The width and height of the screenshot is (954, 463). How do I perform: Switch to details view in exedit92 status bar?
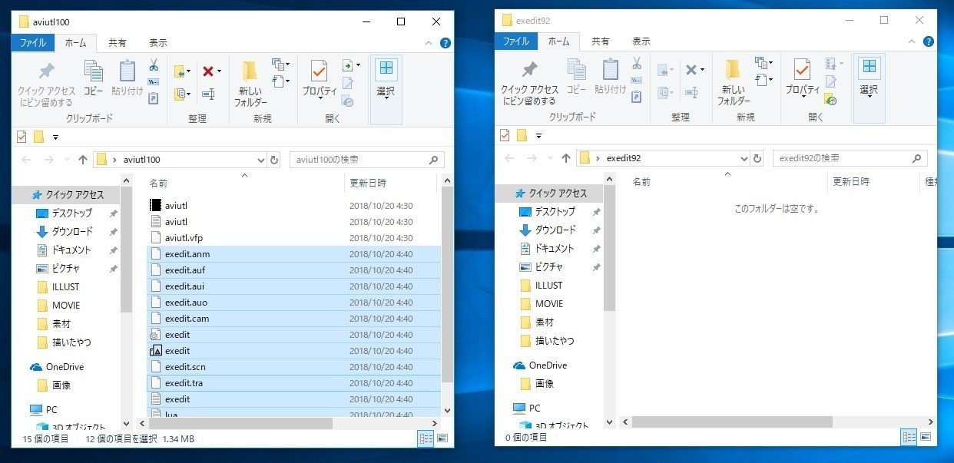point(909,437)
